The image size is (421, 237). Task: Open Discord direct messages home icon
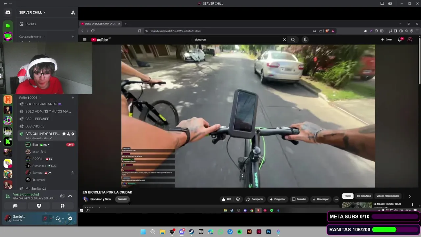coord(8,13)
